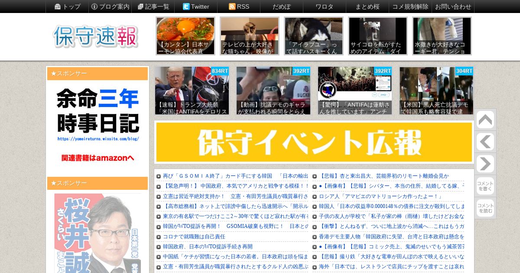Click the left arrow previous page button
The width and height of the screenshot is (520, 273).
tap(485, 142)
